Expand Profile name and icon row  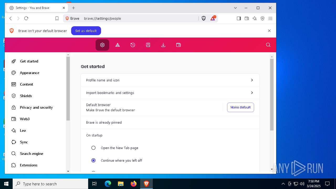point(170,80)
